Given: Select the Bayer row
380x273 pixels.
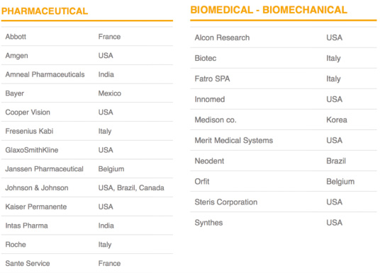Looking at the screenshot, I should pos(87,93).
